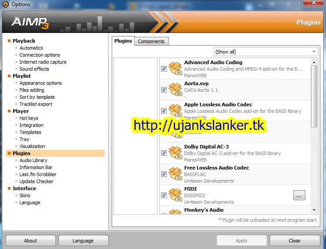Select Update Checker
Viewport: 326px width, 249px height.
click(37, 181)
